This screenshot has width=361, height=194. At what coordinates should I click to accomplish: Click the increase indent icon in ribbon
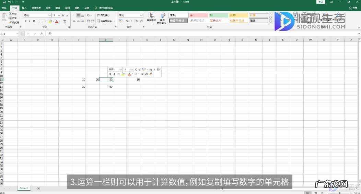coord(93,21)
